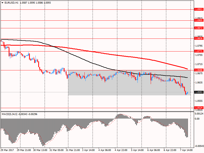Screen dimensions: 204x153
Task: Click the 4 Apr 22:00 time label
Action: (x=121, y=150)
